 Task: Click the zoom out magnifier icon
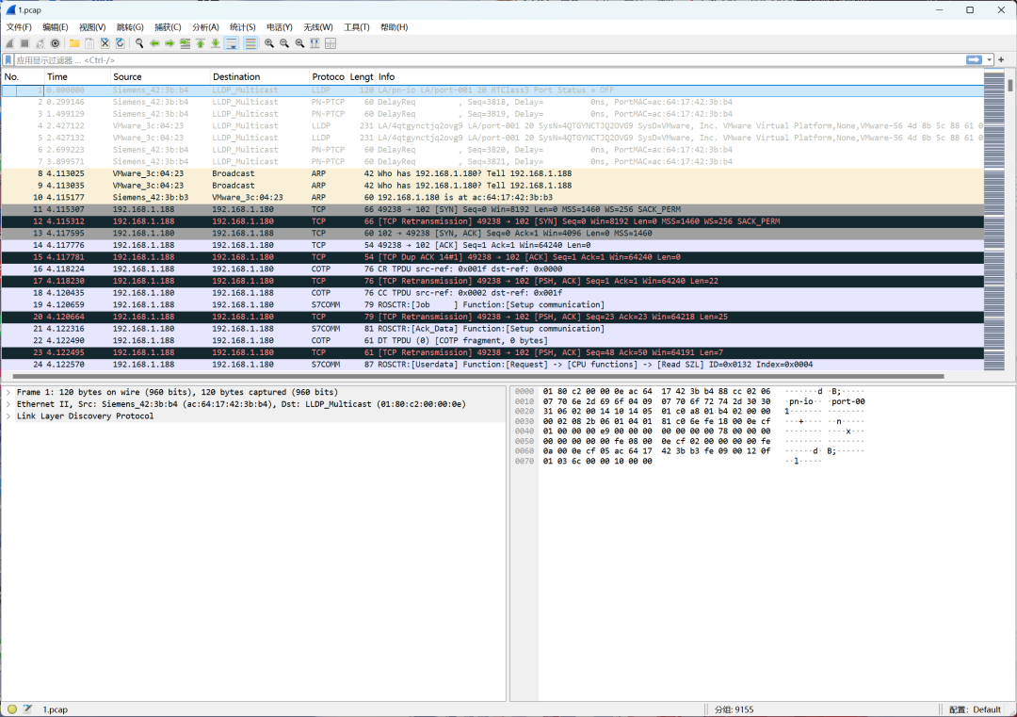click(284, 43)
